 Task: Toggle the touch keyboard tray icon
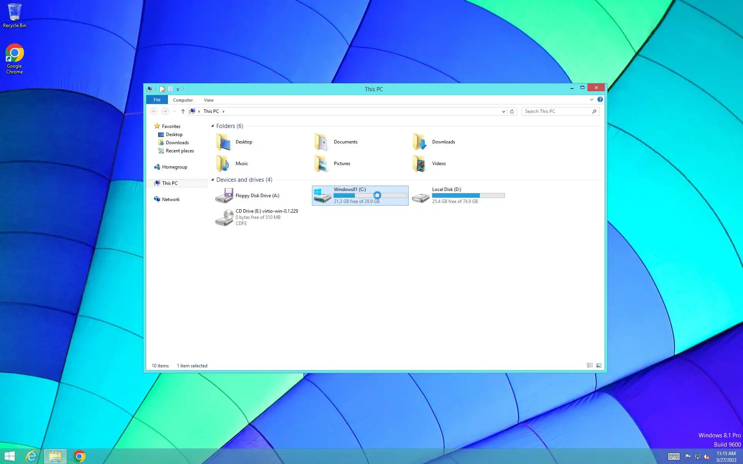click(x=674, y=456)
